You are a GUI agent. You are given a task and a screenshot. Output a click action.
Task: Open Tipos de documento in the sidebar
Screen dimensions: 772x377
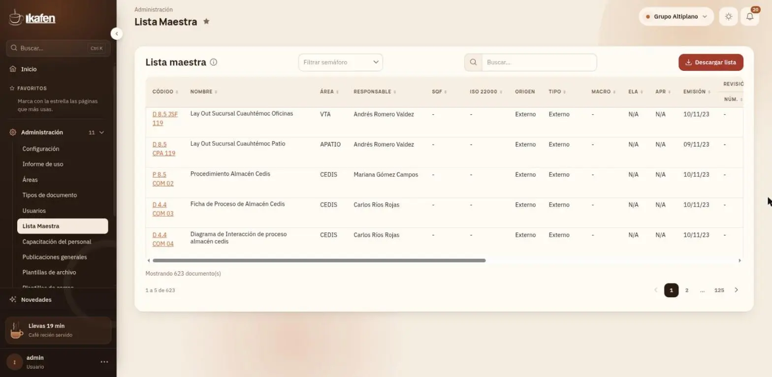point(50,195)
